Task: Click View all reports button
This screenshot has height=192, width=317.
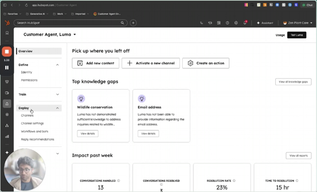Action: (x=298, y=156)
